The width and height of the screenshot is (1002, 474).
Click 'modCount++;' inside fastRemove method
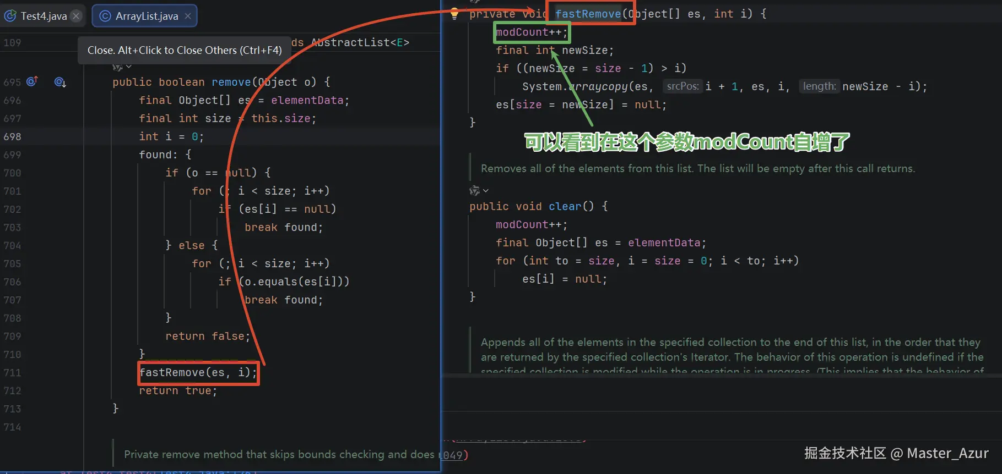pyautogui.click(x=532, y=32)
